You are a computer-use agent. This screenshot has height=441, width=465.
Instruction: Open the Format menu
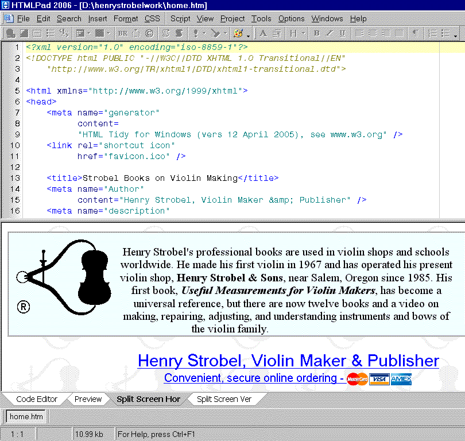pos(126,19)
